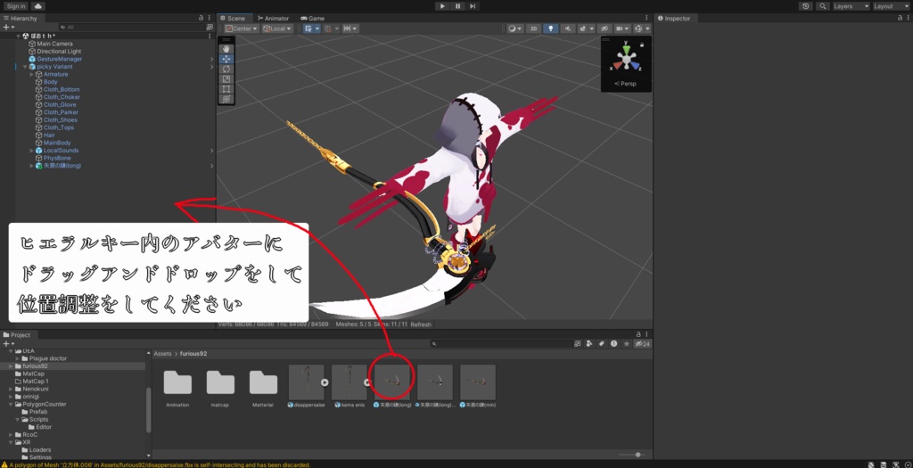Toggle Inspector lock icon
This screenshot has height=468, width=913.
click(x=901, y=18)
